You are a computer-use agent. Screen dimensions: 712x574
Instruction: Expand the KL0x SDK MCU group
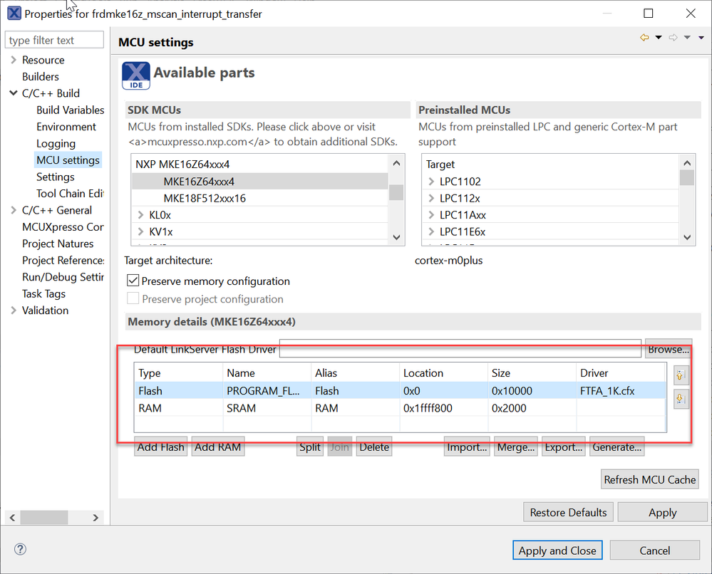pyautogui.click(x=141, y=215)
